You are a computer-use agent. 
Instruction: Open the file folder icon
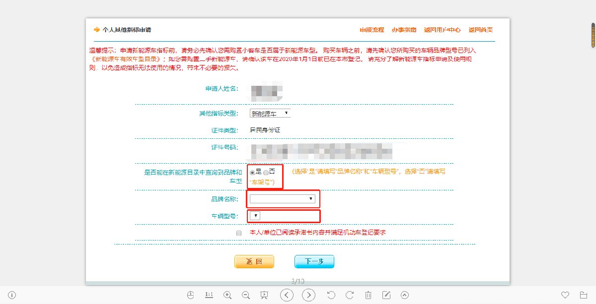[x=584, y=295]
